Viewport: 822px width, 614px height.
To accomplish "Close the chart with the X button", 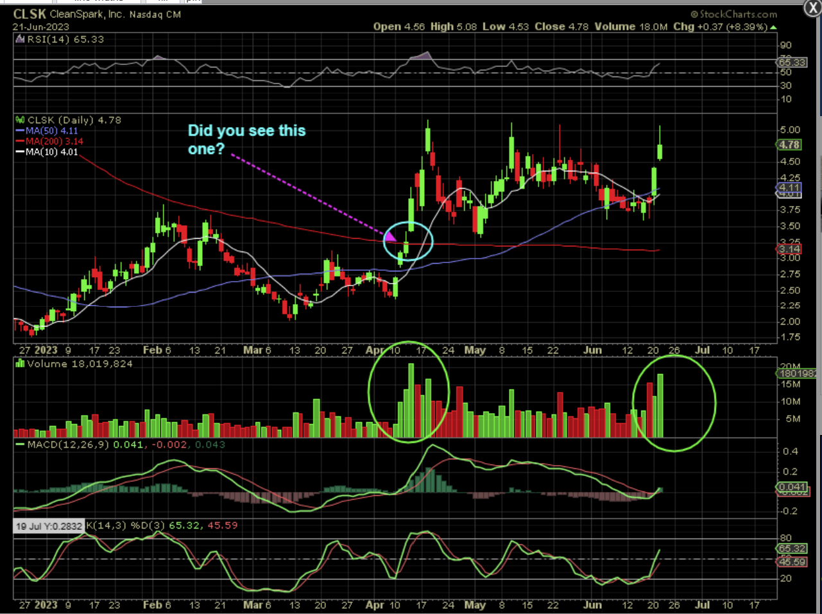I will [812, 7].
